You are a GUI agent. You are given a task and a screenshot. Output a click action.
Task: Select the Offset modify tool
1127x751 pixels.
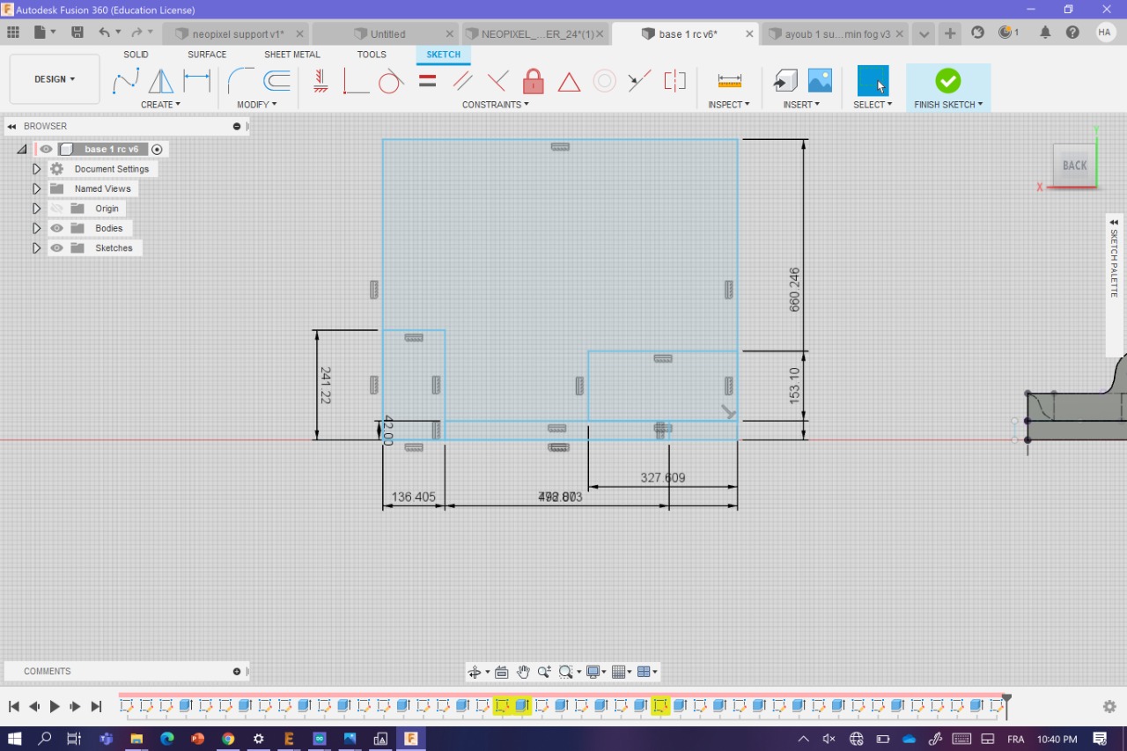[277, 81]
